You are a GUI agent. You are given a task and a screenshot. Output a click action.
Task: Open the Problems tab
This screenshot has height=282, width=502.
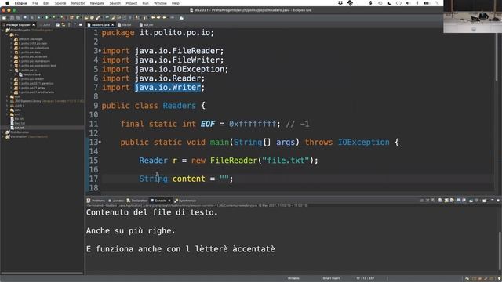pyautogui.click(x=96, y=201)
